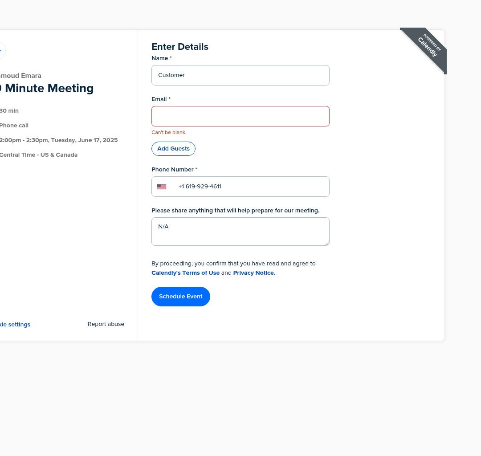481x456 pixels.
Task: Click the Add Guests button
Action: click(x=173, y=149)
